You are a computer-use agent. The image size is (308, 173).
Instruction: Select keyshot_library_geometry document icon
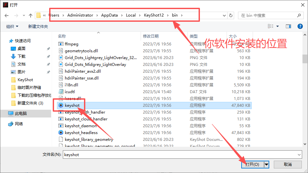[61, 139]
